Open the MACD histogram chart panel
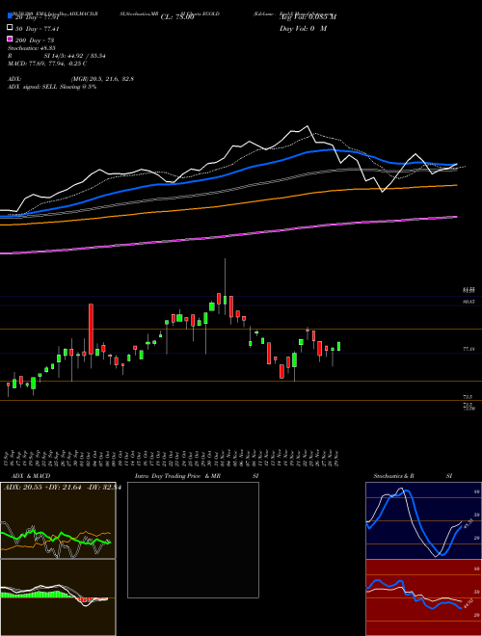482x636 pixels. pyautogui.click(x=58, y=597)
